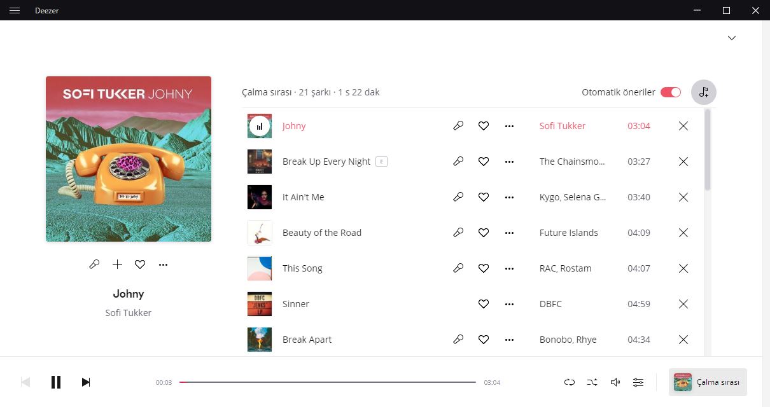770x407 pixels.
Task: Remove Johny from the queue
Action: click(x=683, y=126)
